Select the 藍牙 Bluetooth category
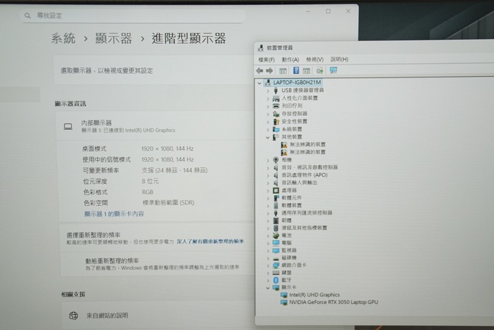 click(286, 280)
